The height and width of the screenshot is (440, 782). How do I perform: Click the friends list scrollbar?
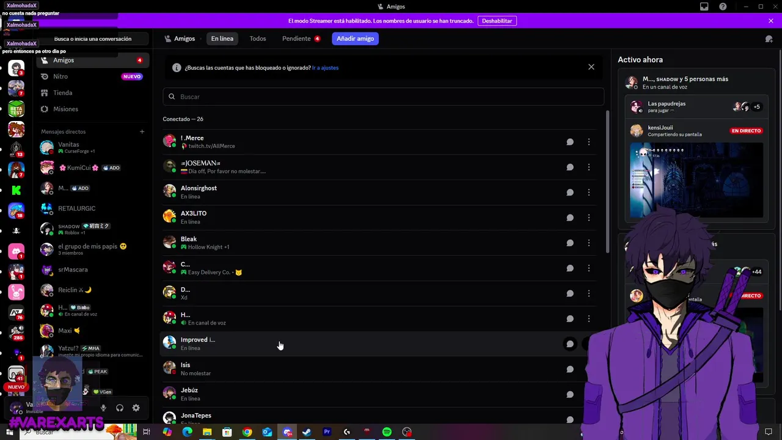(607, 182)
